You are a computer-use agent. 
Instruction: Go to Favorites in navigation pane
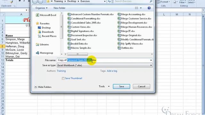(x=43, y=23)
